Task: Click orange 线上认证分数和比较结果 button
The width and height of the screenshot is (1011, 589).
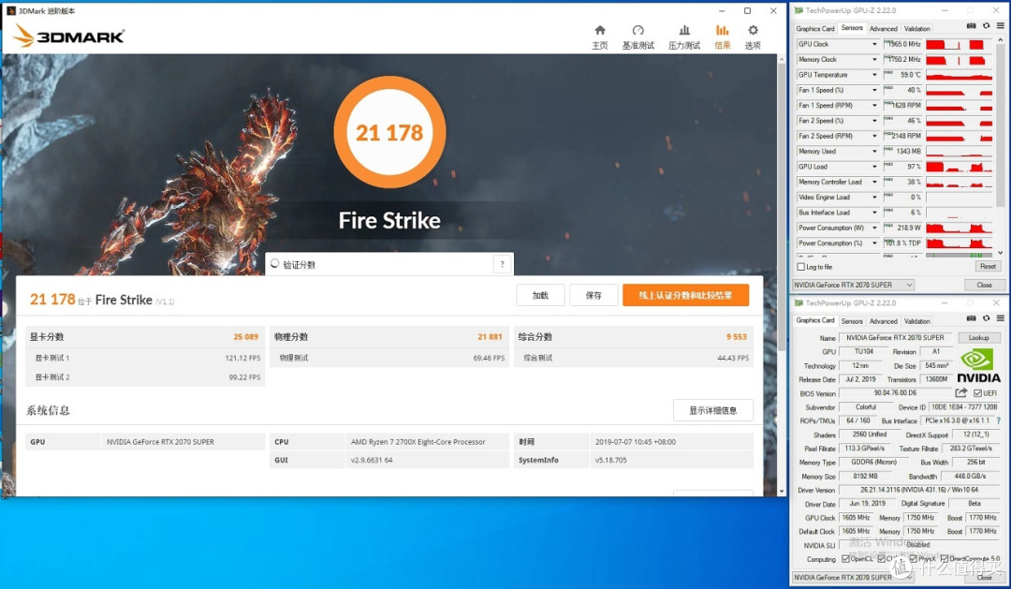Action: (x=685, y=295)
